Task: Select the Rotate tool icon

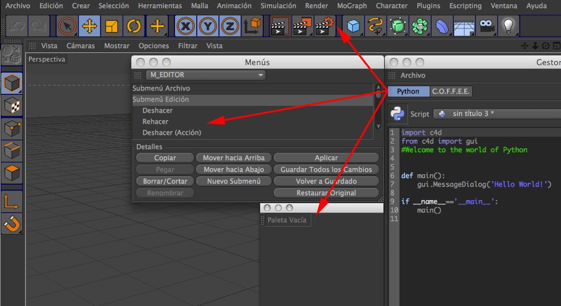Action: (x=134, y=26)
